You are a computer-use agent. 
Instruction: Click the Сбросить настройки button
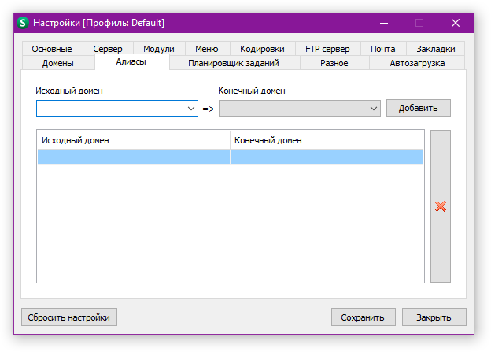pyautogui.click(x=69, y=317)
